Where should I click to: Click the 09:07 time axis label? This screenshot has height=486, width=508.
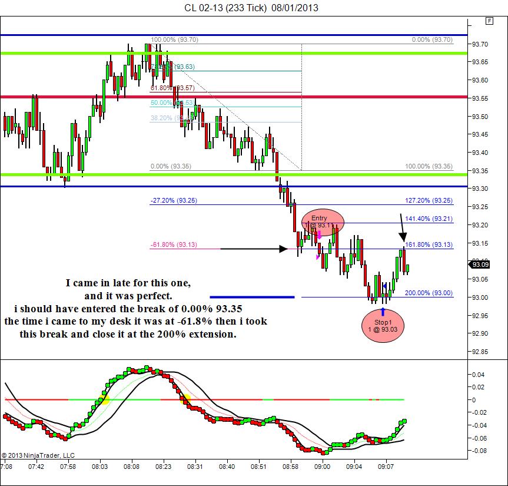click(x=386, y=467)
